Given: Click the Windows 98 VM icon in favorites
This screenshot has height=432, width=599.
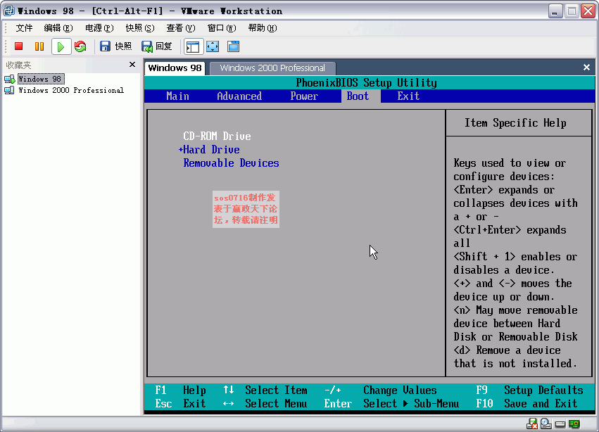Looking at the screenshot, I should [x=9, y=80].
